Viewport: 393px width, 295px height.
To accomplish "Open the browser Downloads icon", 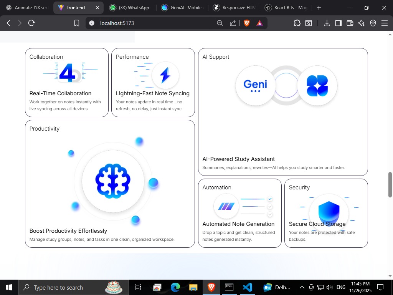I will click(x=327, y=23).
